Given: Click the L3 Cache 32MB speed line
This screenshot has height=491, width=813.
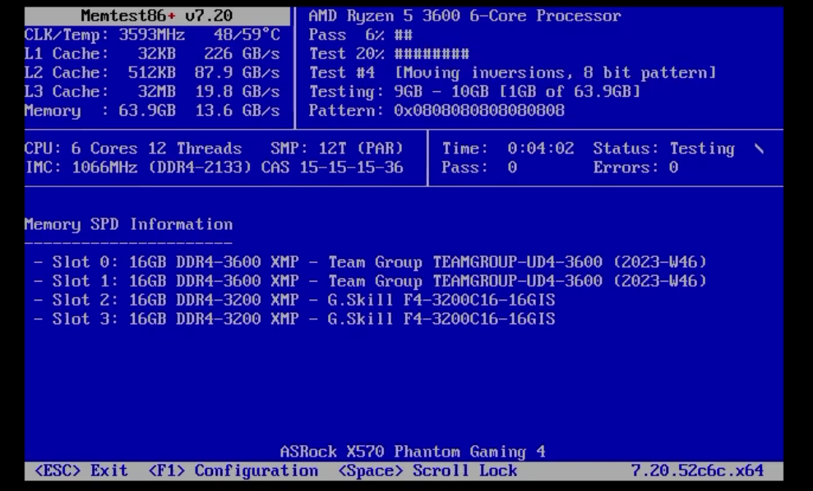Looking at the screenshot, I should (x=152, y=91).
